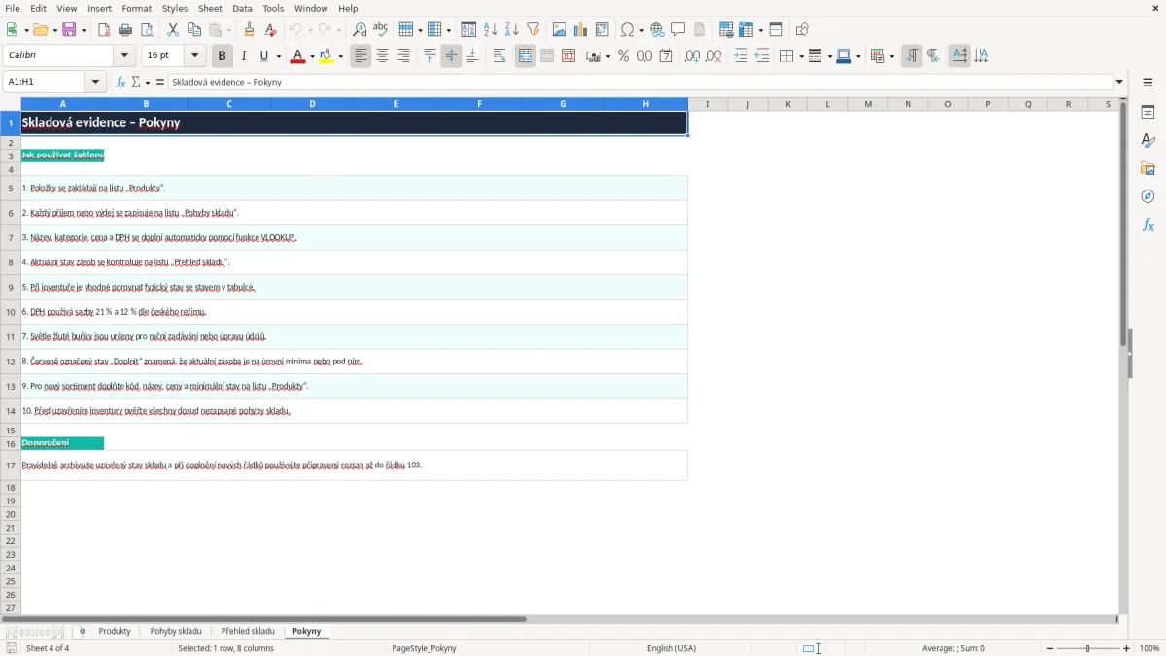Screen dimensions: 1166x656
Task: Open Print Preview
Action: [x=147, y=30]
